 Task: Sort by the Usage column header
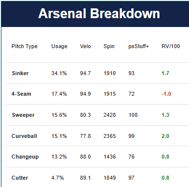[59, 47]
